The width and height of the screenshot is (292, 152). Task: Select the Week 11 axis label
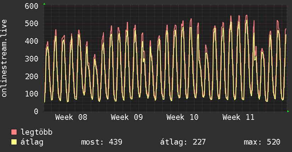(x=238, y=117)
